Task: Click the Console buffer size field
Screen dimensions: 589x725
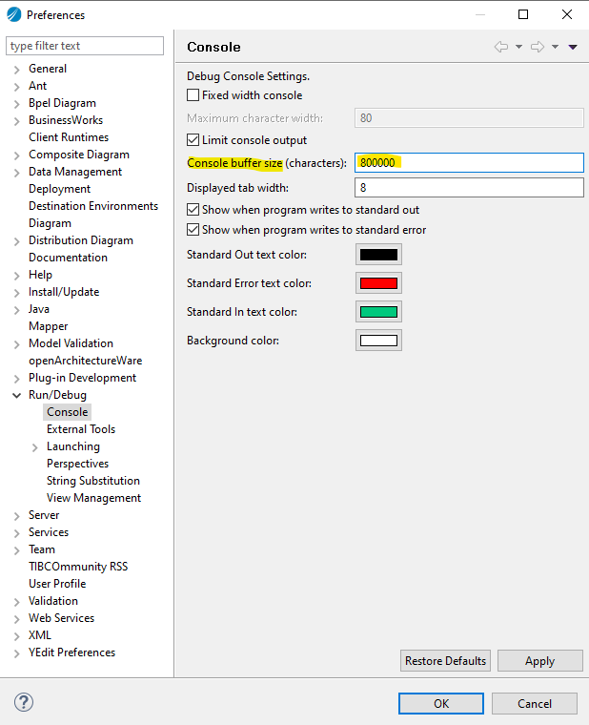Action: tap(469, 163)
